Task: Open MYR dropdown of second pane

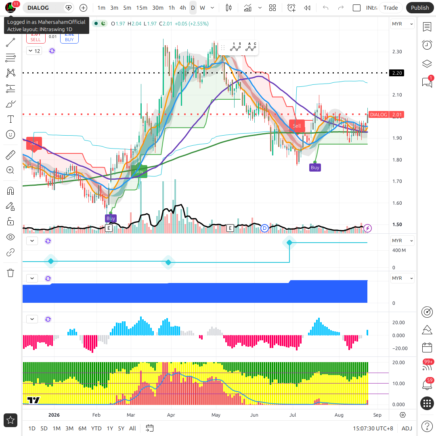Action: [x=402, y=241]
